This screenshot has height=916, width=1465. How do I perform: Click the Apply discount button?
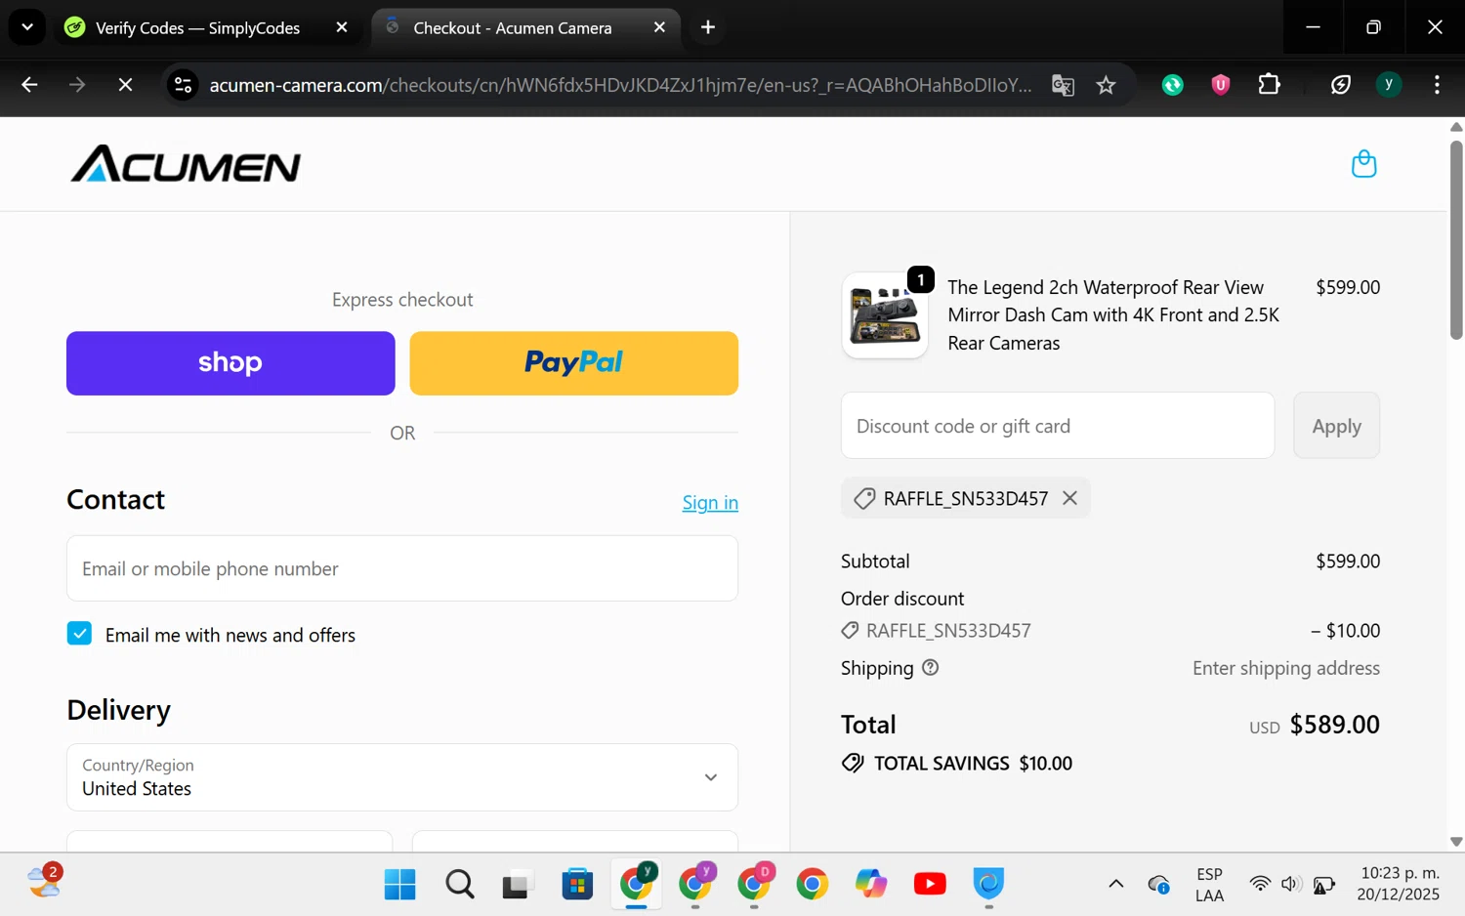1336,426
